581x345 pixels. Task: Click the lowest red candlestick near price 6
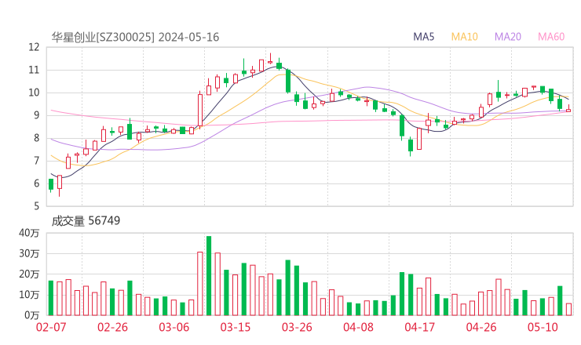[60, 185]
